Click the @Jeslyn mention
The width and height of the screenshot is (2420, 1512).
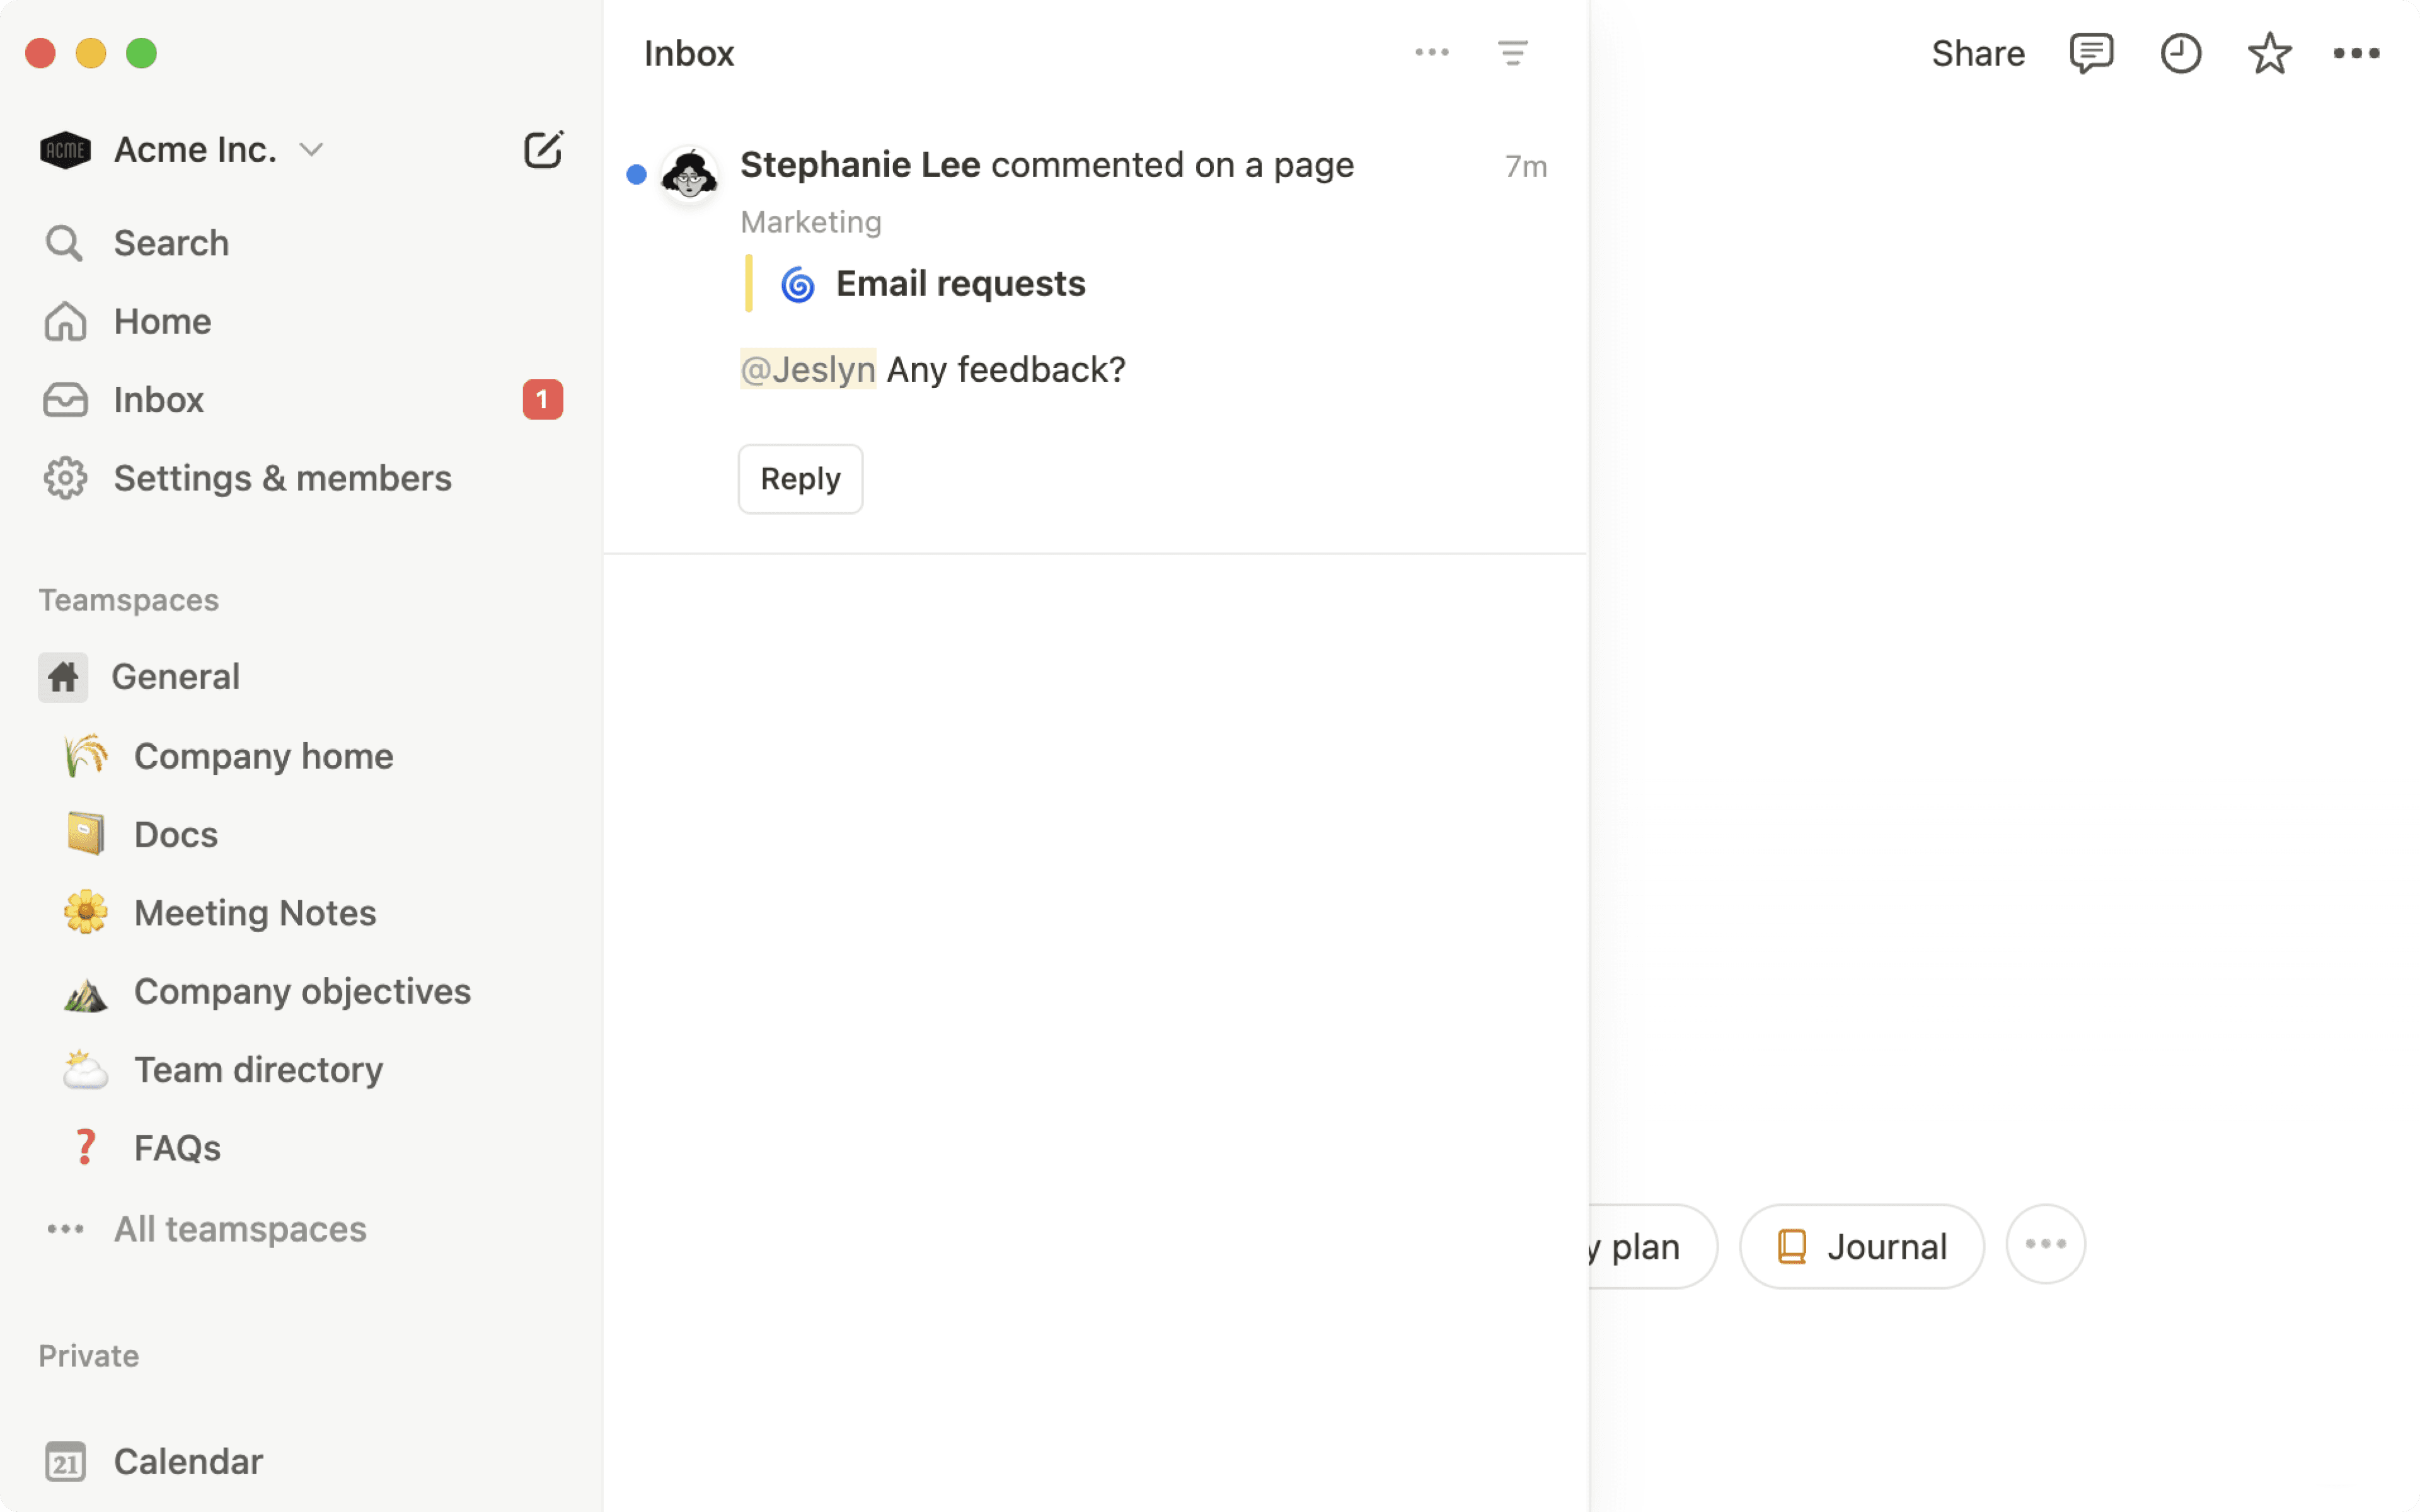[807, 368]
